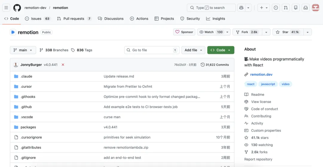Focus the Go to file field
The width and height of the screenshot is (323, 167).
click(x=152, y=50)
